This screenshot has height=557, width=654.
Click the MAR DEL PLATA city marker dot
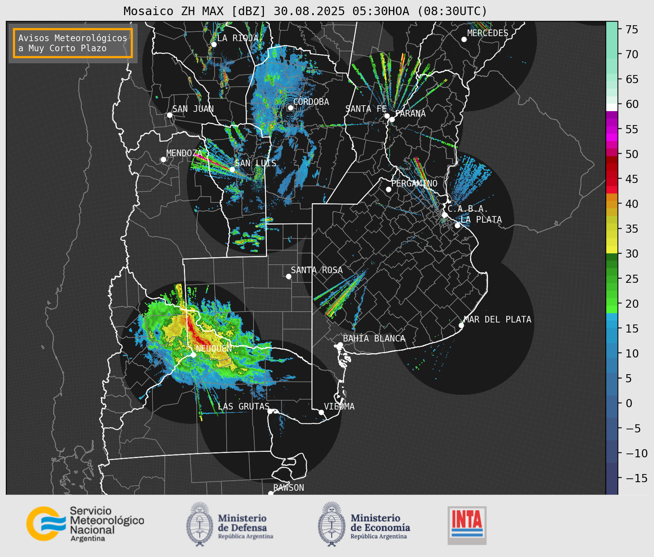tap(461, 325)
